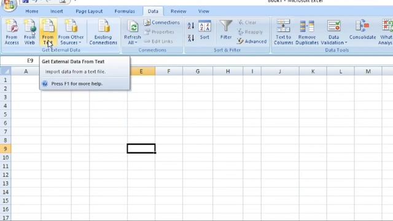The height and width of the screenshot is (221, 393).
Task: Select row 16 header
Action: [6, 209]
